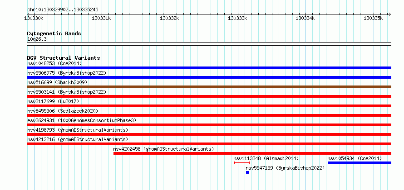Click the 130333k ruler tick label

click(237, 18)
